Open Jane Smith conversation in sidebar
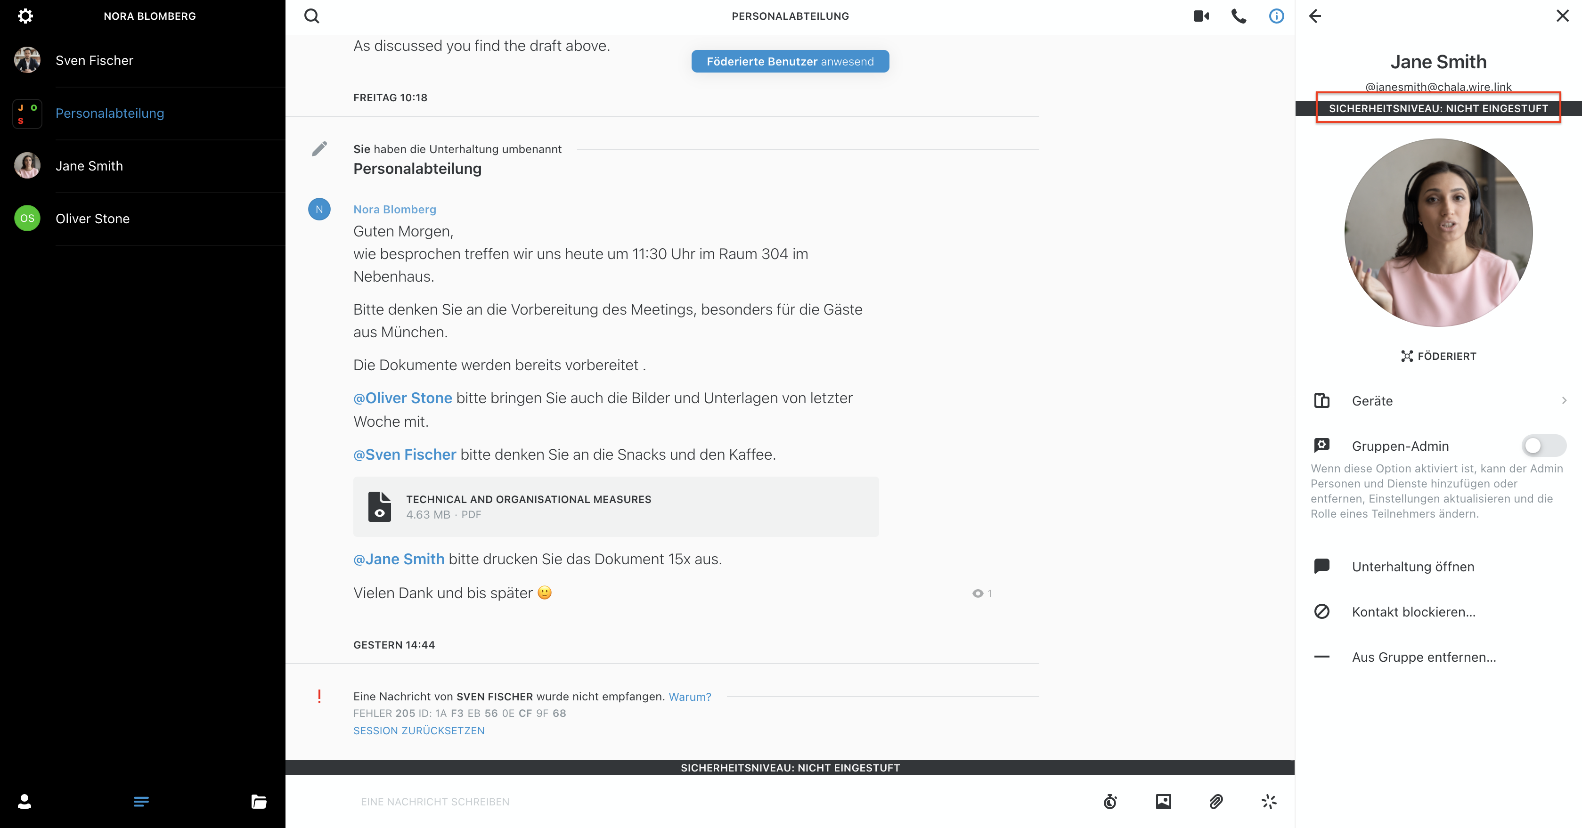The width and height of the screenshot is (1582, 828). pos(142,166)
